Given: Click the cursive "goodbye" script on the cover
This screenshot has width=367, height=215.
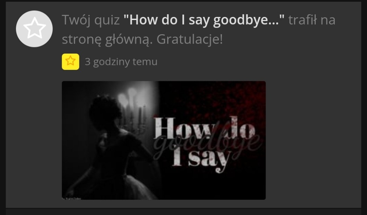Looking at the screenshot, I should [x=207, y=144].
